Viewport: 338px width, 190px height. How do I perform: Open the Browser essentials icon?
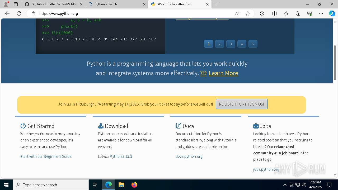309,13
